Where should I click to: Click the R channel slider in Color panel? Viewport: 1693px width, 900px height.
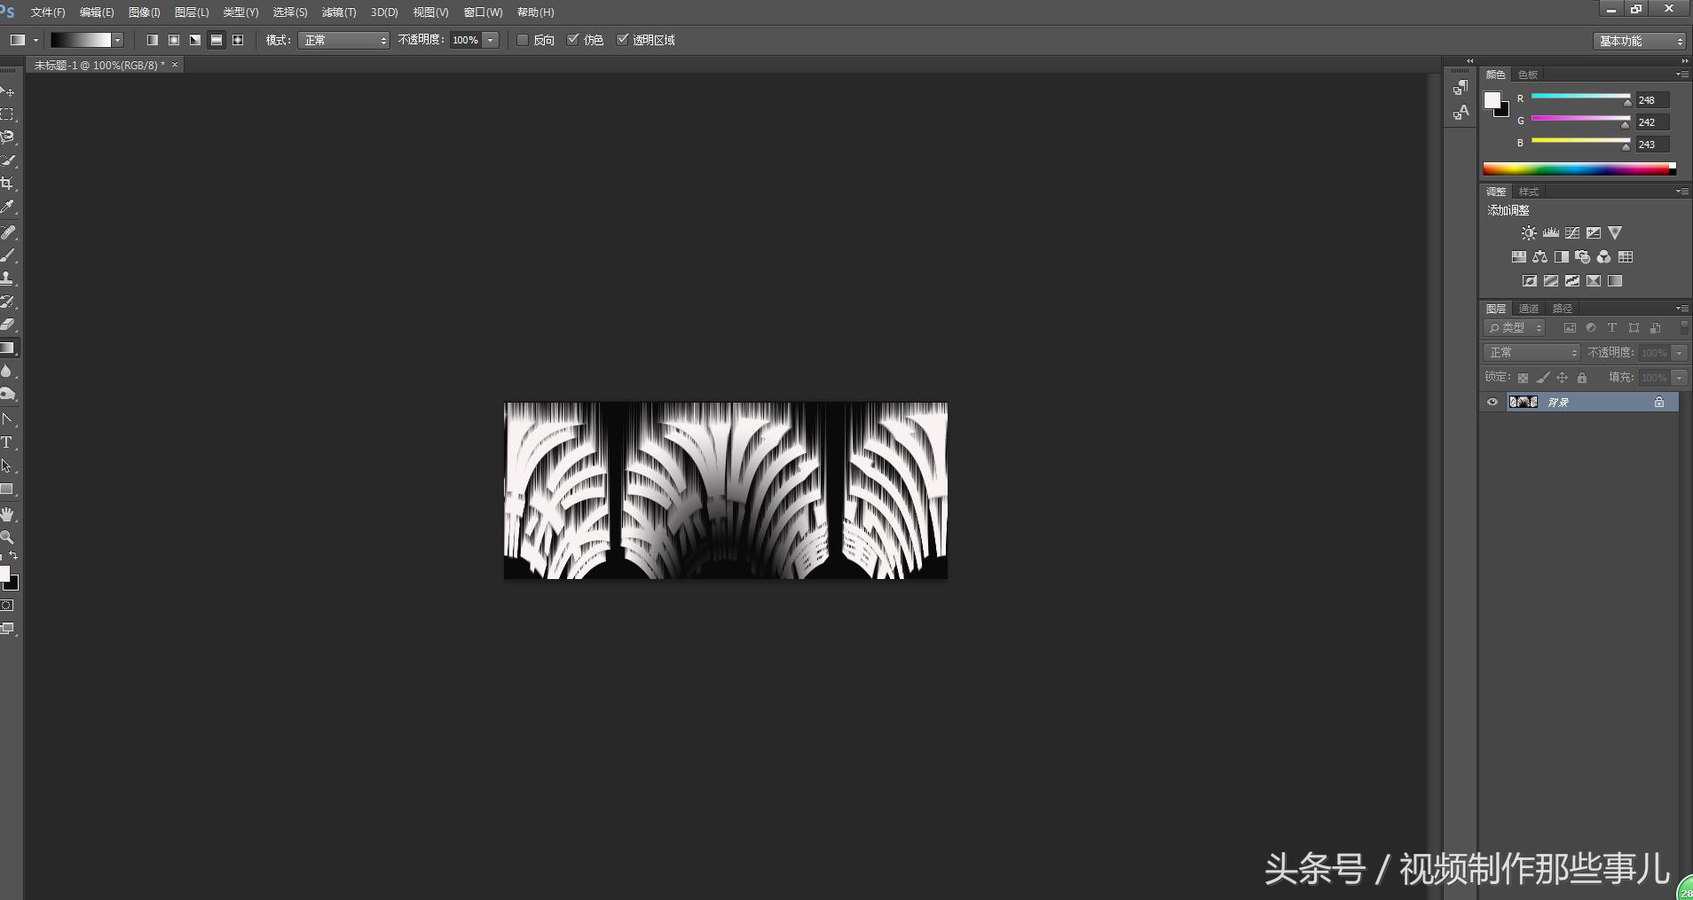1581,96
